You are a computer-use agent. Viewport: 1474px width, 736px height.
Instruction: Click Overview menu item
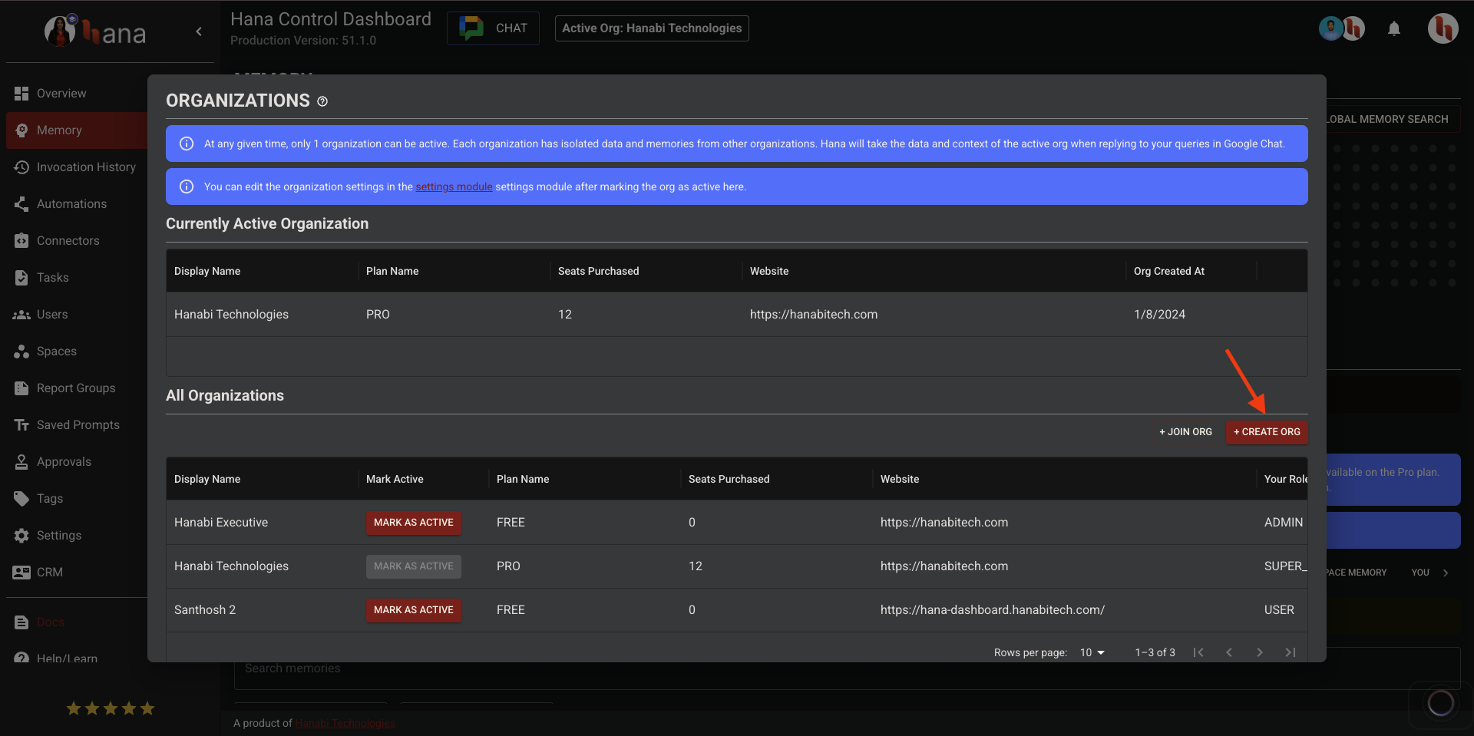61,94
